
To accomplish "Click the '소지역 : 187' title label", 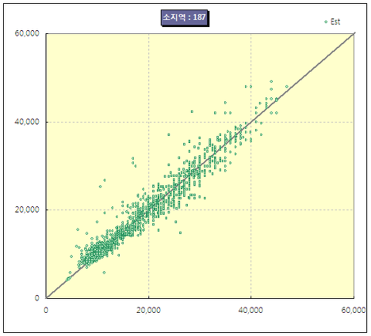I will tap(185, 18).
